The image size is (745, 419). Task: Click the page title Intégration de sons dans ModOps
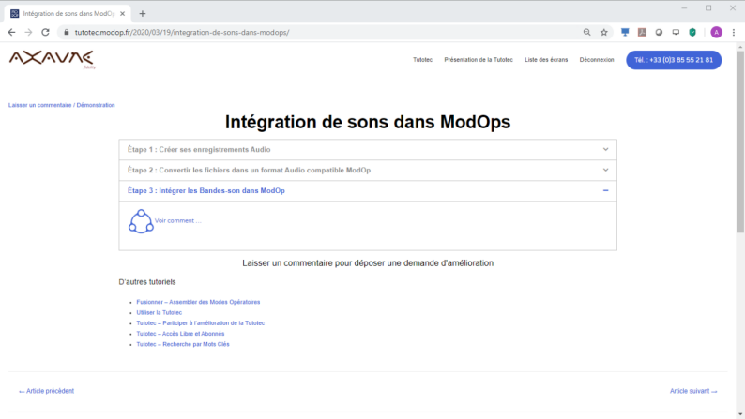click(368, 123)
